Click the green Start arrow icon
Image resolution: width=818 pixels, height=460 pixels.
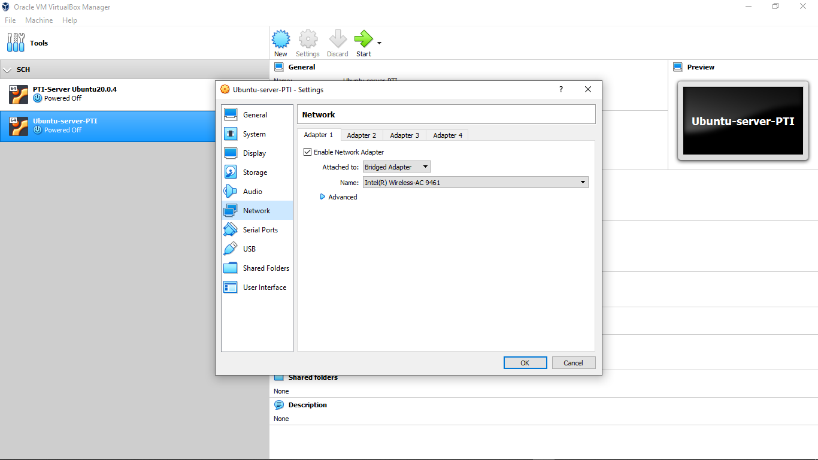tap(363, 40)
